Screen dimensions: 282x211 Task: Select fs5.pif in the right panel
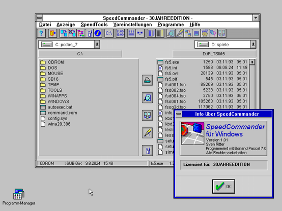203,79
